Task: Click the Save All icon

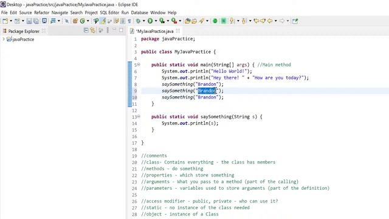Action: [36, 21]
